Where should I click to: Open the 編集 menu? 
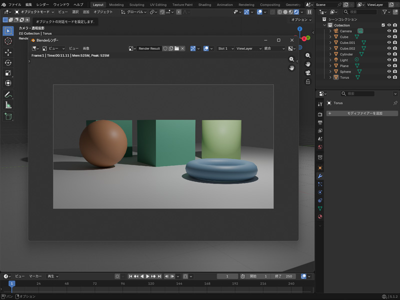tap(28, 4)
